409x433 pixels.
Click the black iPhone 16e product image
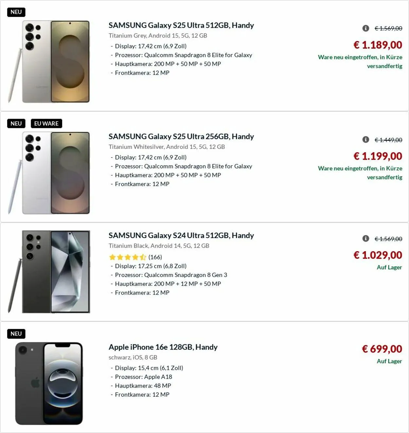point(49,383)
